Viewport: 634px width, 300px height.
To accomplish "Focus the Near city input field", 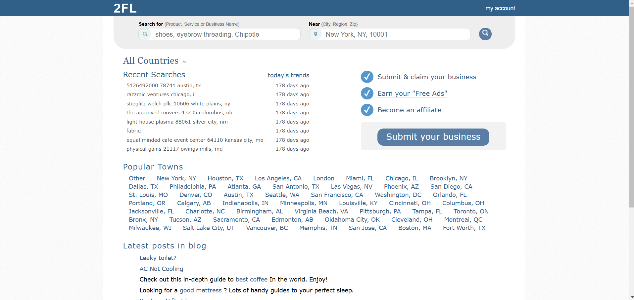I will (x=390, y=34).
